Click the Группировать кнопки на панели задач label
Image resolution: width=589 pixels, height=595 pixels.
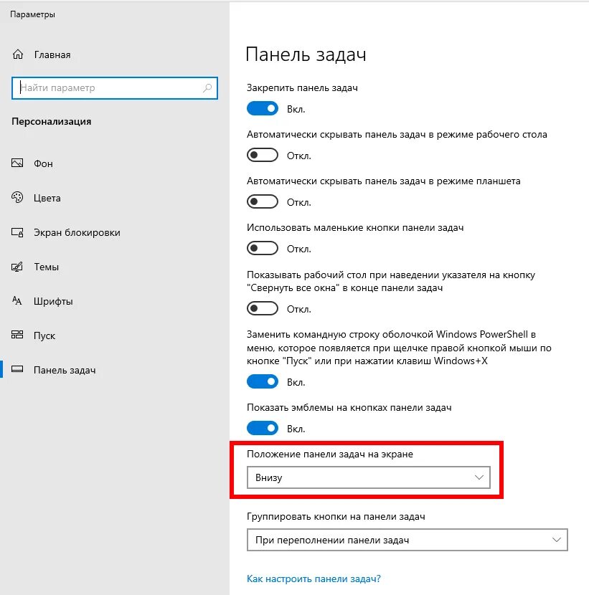(x=336, y=516)
